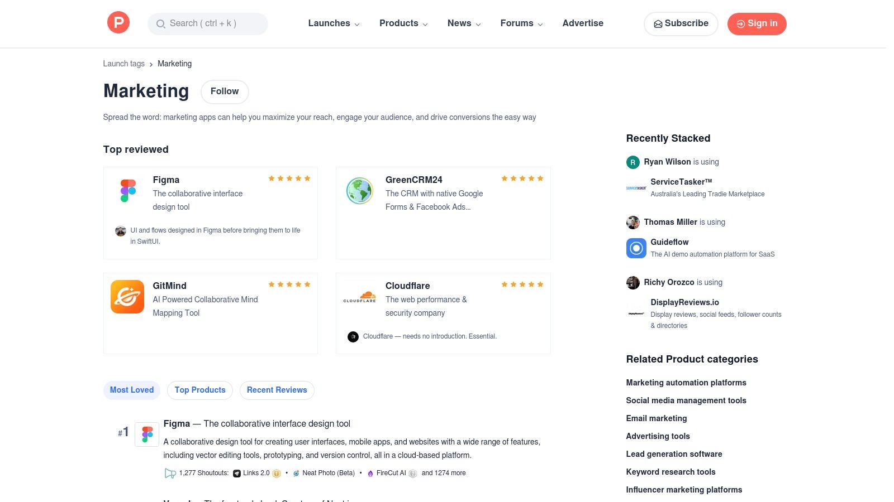Click inside the search input field
The image size is (894, 502).
click(212, 24)
